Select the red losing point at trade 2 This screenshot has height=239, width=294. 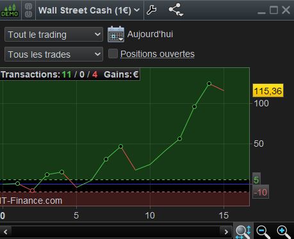pos(32,191)
